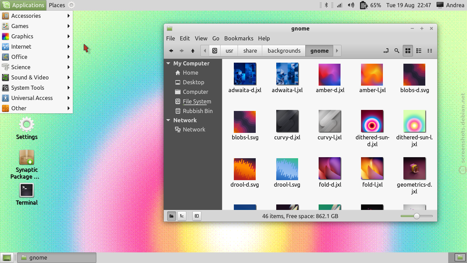Switch to compact view
The image size is (467, 263).
click(x=430, y=51)
